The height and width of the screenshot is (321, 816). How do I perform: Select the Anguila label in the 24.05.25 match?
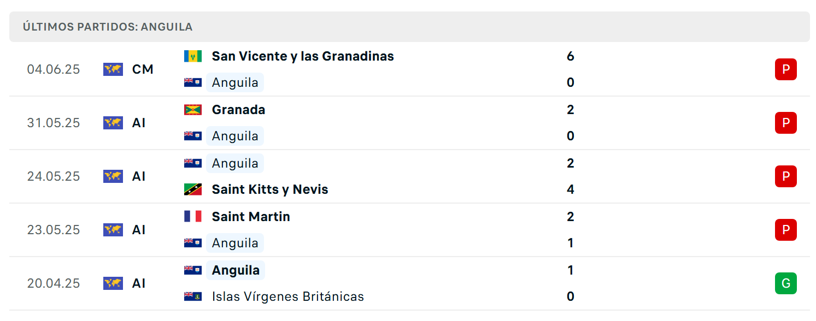[x=235, y=163]
